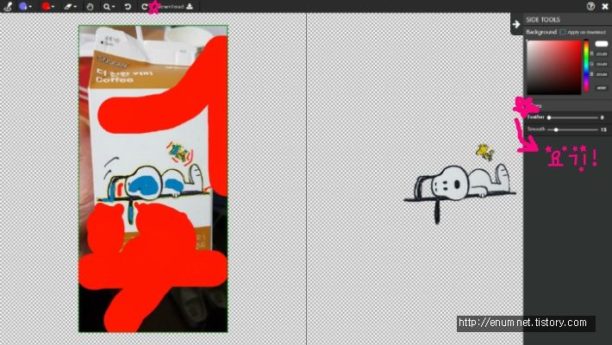Click the B color value field
The image size is (612, 345).
[x=602, y=74]
